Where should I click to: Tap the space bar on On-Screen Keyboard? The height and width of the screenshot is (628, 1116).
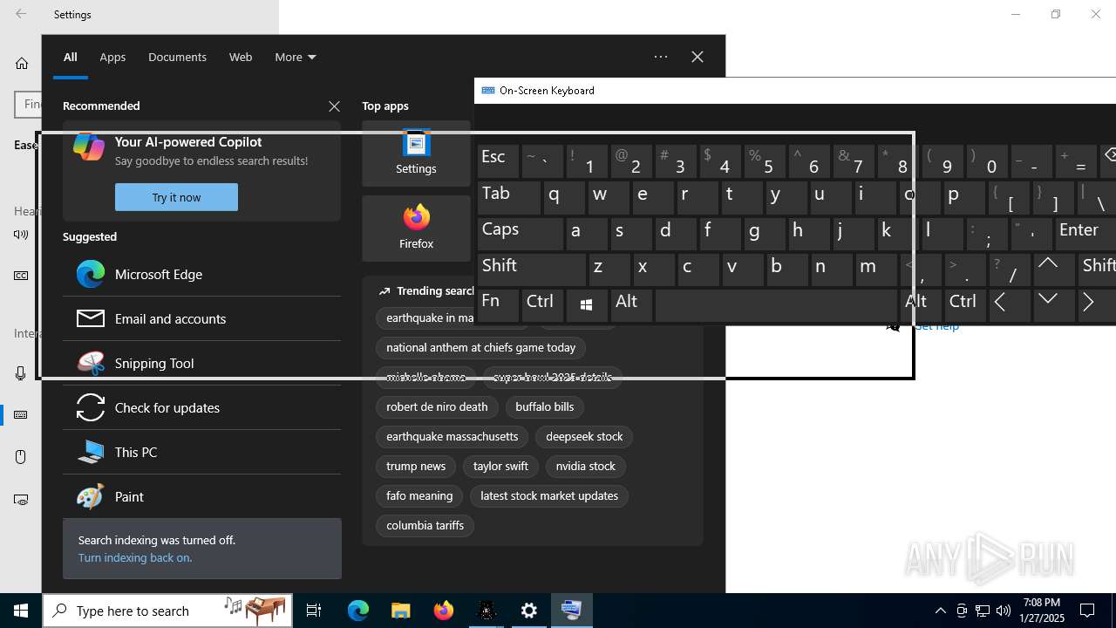(777, 305)
